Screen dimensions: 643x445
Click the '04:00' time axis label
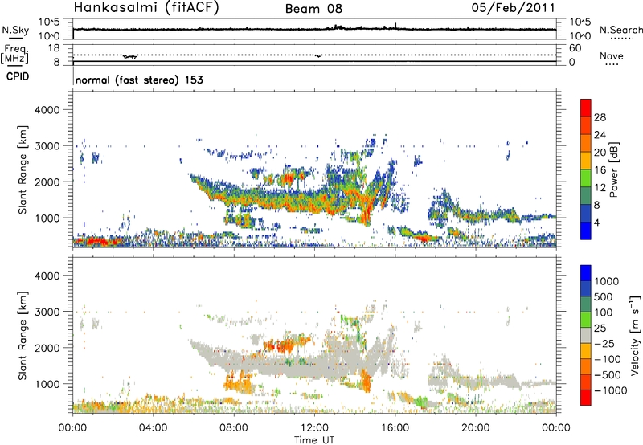(x=154, y=428)
